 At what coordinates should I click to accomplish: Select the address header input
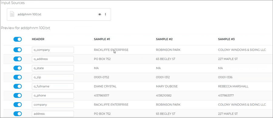[x=53, y=114]
